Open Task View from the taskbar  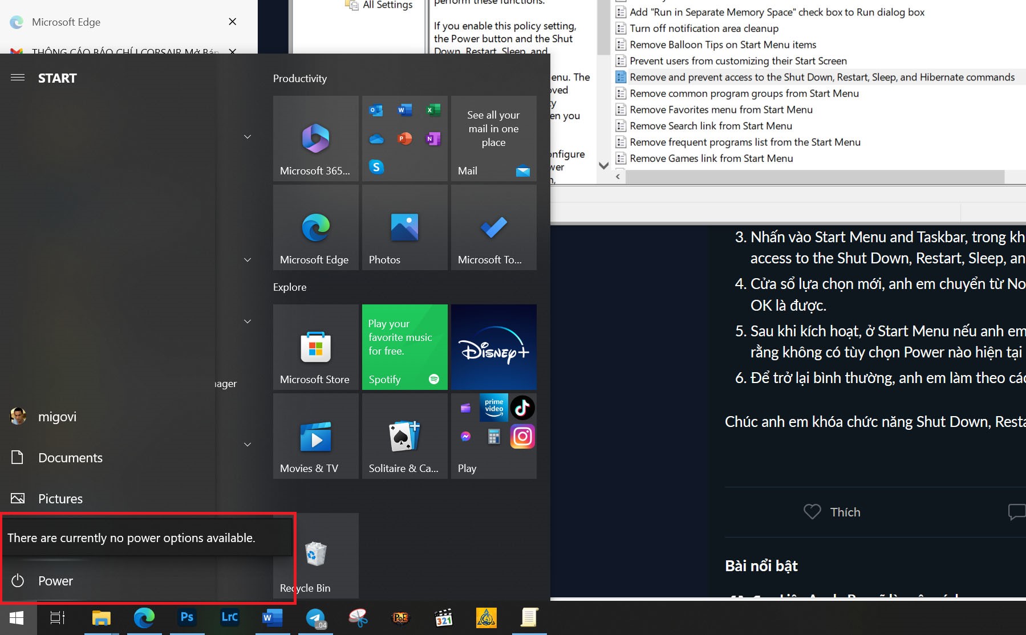tap(58, 618)
